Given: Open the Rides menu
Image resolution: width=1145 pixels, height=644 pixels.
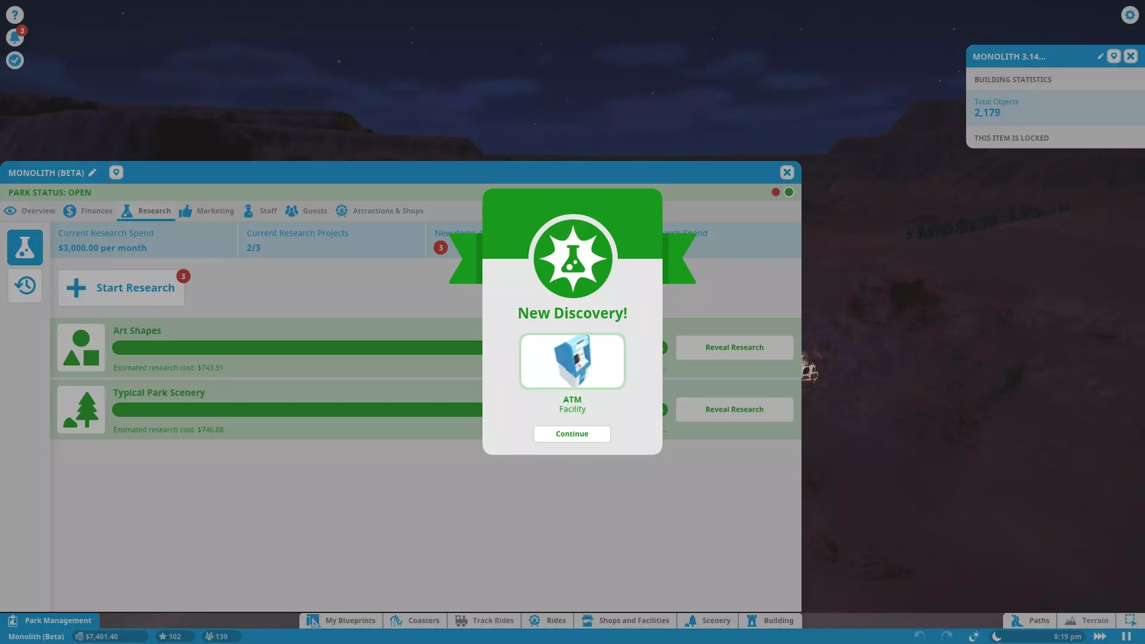Looking at the screenshot, I should tap(547, 620).
